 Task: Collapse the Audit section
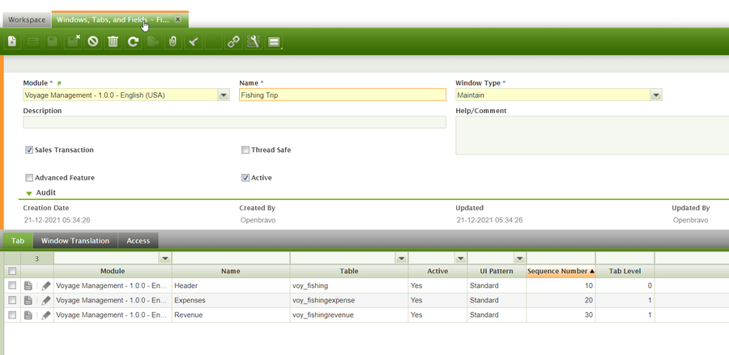(x=30, y=193)
